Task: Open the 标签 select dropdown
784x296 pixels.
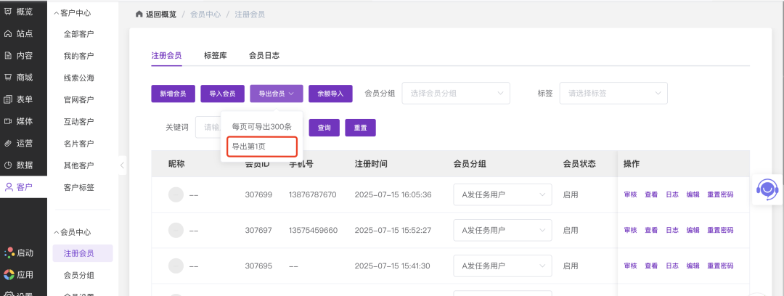Action: point(613,93)
